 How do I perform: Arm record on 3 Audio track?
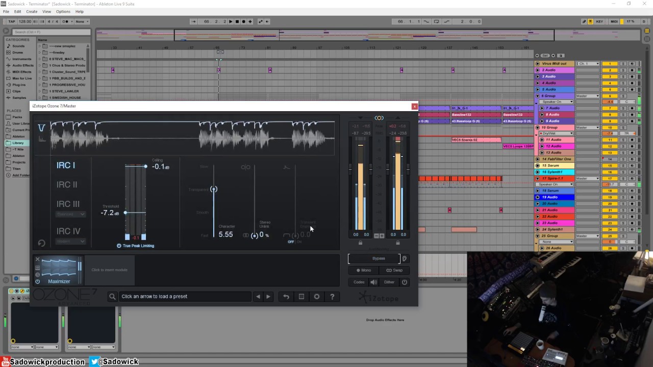(632, 76)
